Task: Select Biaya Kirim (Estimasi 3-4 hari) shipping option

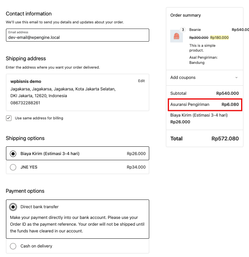Action: [x=13, y=153]
